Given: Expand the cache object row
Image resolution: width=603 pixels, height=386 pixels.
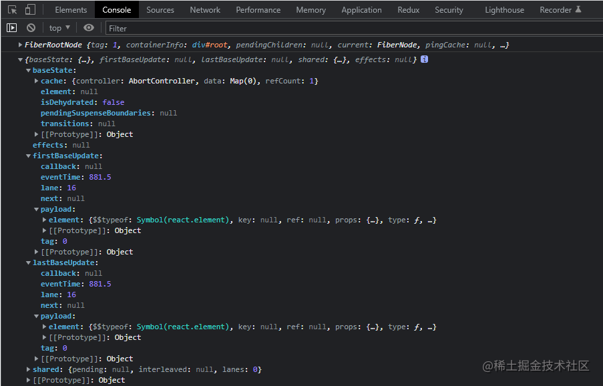Looking at the screenshot, I should [36, 81].
